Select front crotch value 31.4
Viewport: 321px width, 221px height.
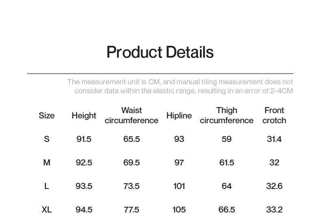pos(274,139)
